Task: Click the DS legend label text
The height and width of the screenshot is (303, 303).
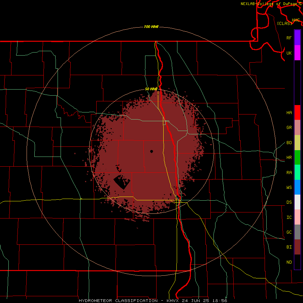Action: [x=289, y=202]
